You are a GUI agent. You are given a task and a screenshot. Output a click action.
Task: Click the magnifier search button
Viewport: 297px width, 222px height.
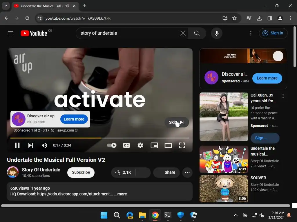pos(197,33)
